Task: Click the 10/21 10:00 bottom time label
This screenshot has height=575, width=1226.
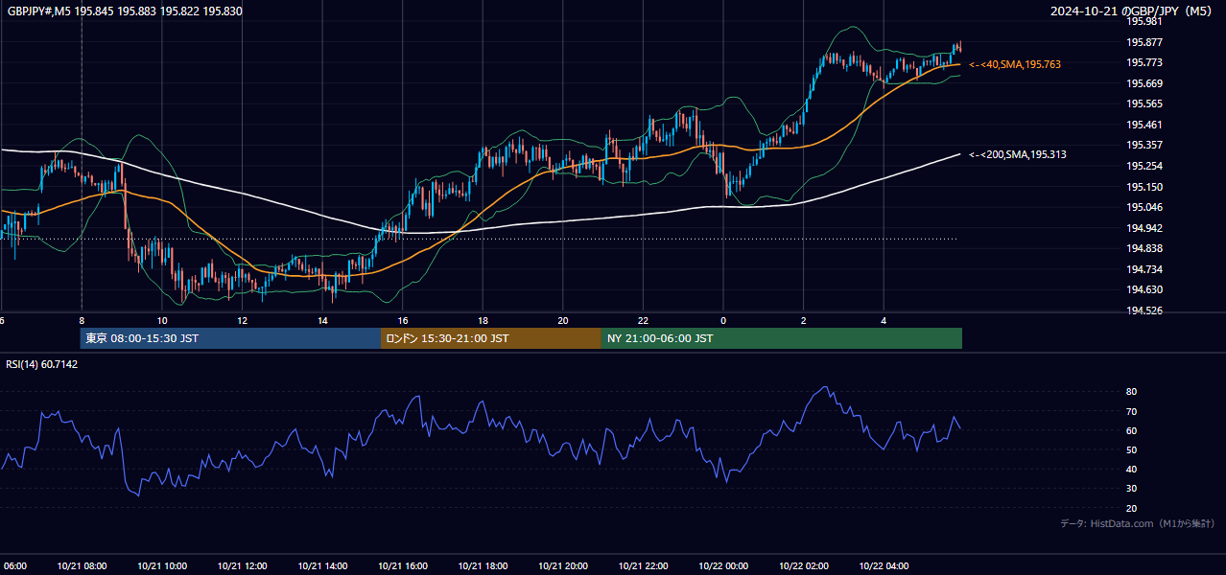Action: (x=162, y=566)
